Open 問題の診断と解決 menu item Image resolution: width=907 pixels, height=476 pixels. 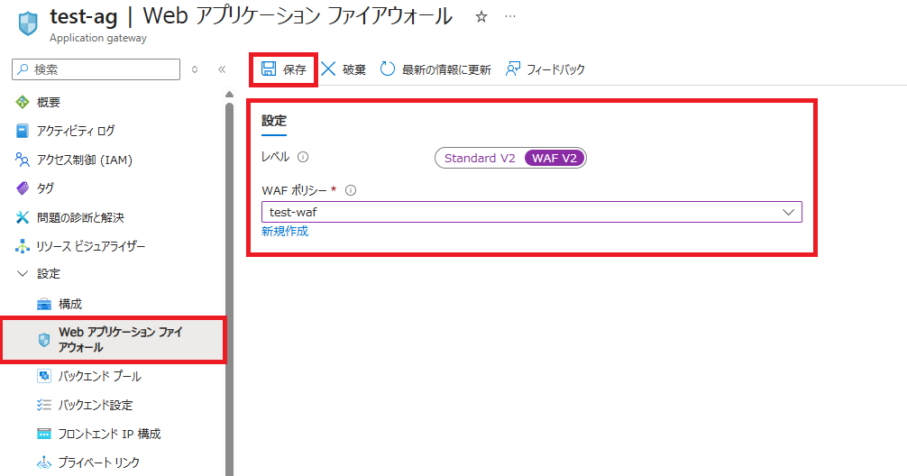pyautogui.click(x=80, y=217)
